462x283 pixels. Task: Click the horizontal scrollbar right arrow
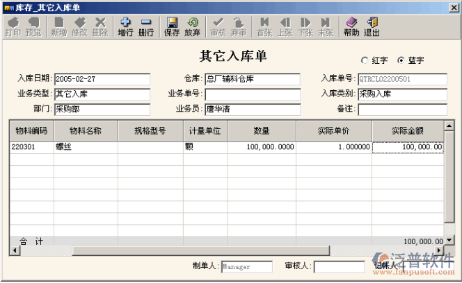coord(439,250)
